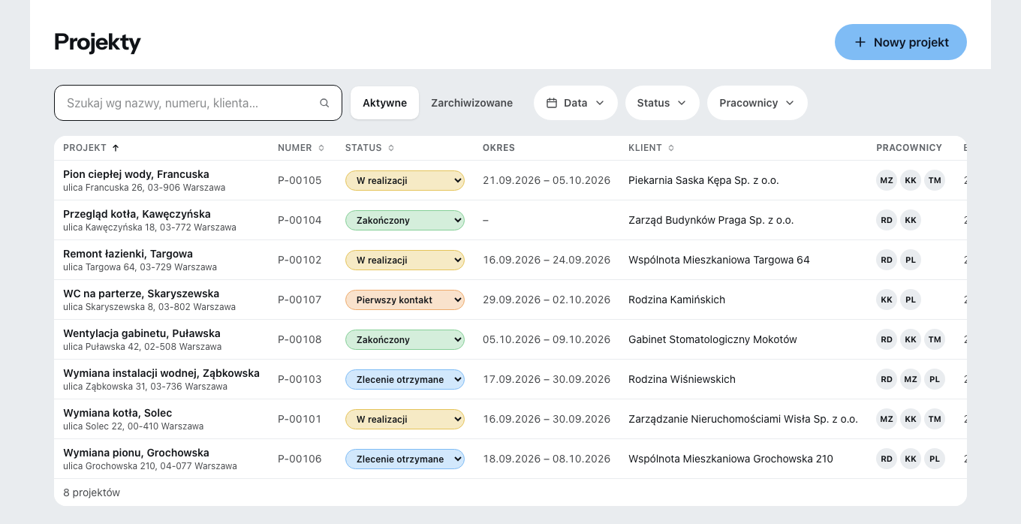Click KK avatar in WC na parterze row

coord(887,300)
